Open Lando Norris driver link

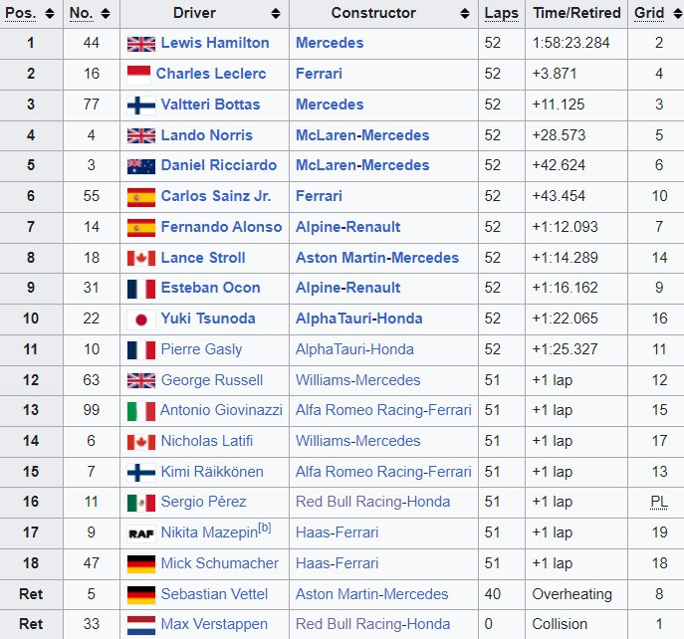207,135
